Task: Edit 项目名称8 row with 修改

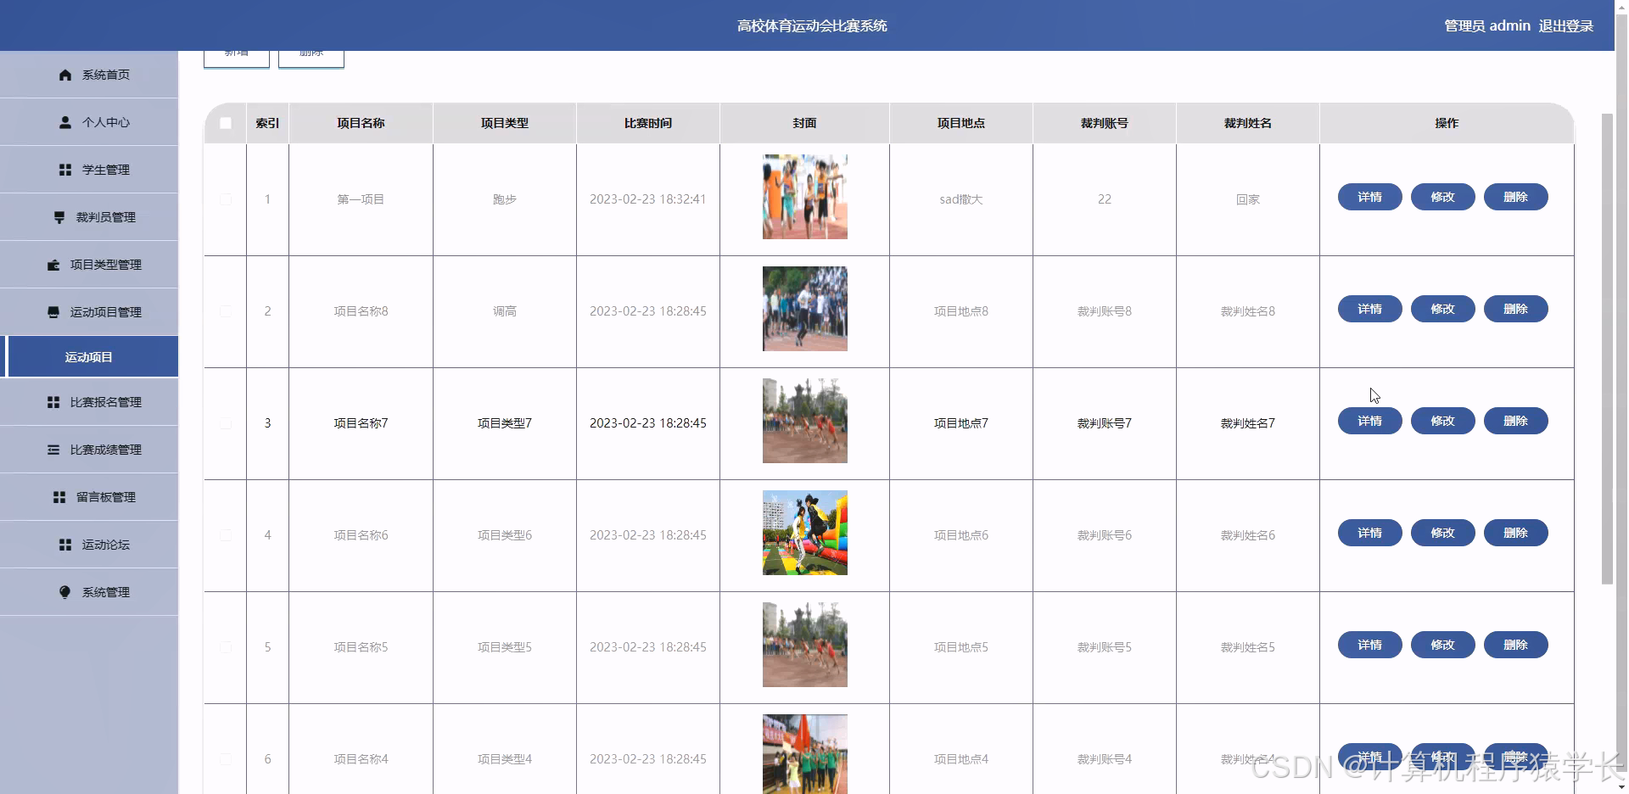Action: tap(1442, 309)
